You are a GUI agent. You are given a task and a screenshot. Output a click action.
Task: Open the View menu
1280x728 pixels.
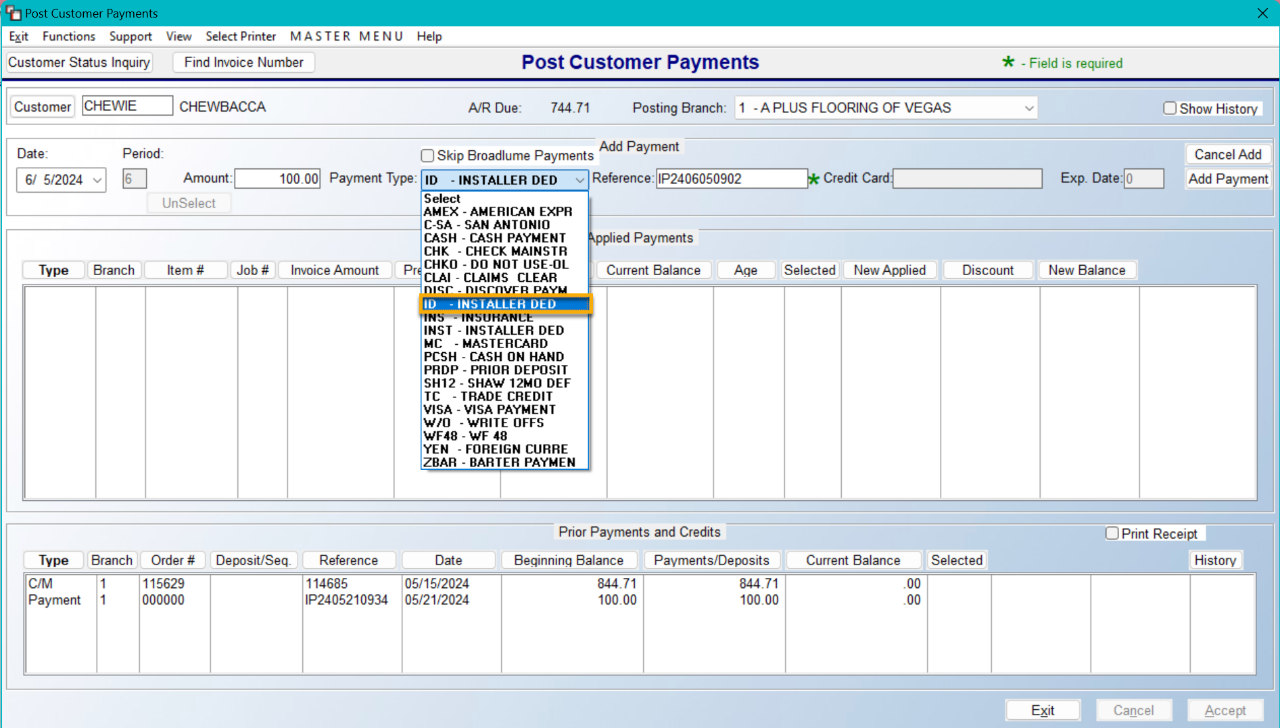click(x=179, y=37)
